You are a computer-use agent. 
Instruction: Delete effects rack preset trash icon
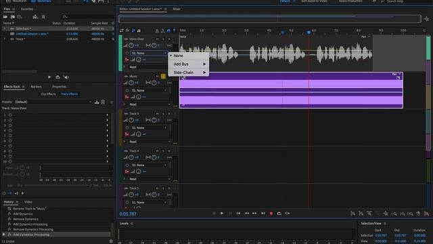pyautogui.click(x=103, y=102)
